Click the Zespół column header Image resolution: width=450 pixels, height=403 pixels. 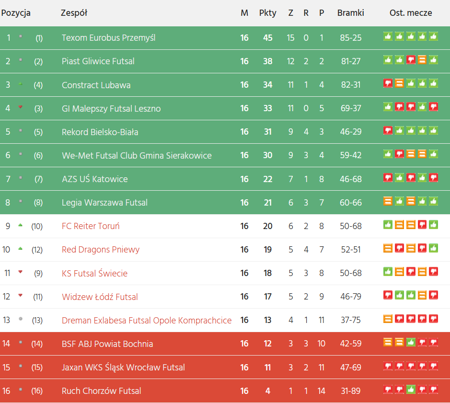tap(74, 13)
